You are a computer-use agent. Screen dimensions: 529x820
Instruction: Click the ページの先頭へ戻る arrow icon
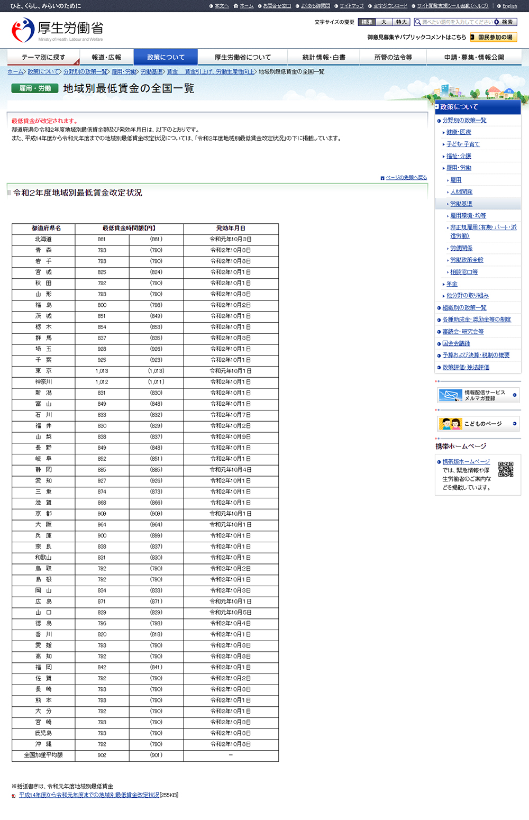pyautogui.click(x=382, y=178)
